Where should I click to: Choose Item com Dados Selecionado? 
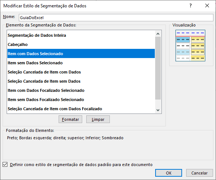(81, 54)
